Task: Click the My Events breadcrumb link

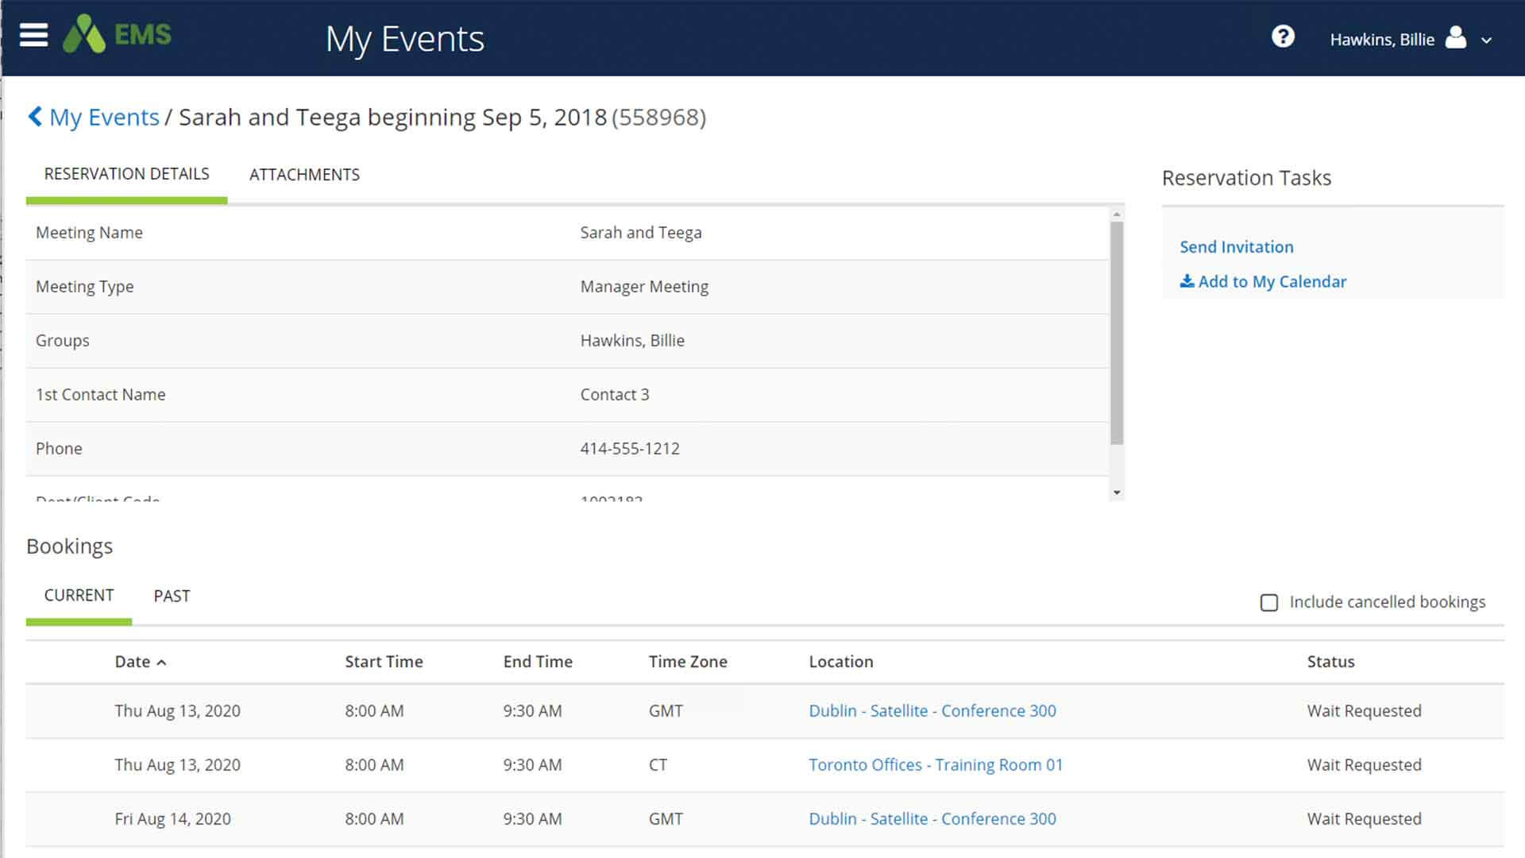Action: (104, 118)
